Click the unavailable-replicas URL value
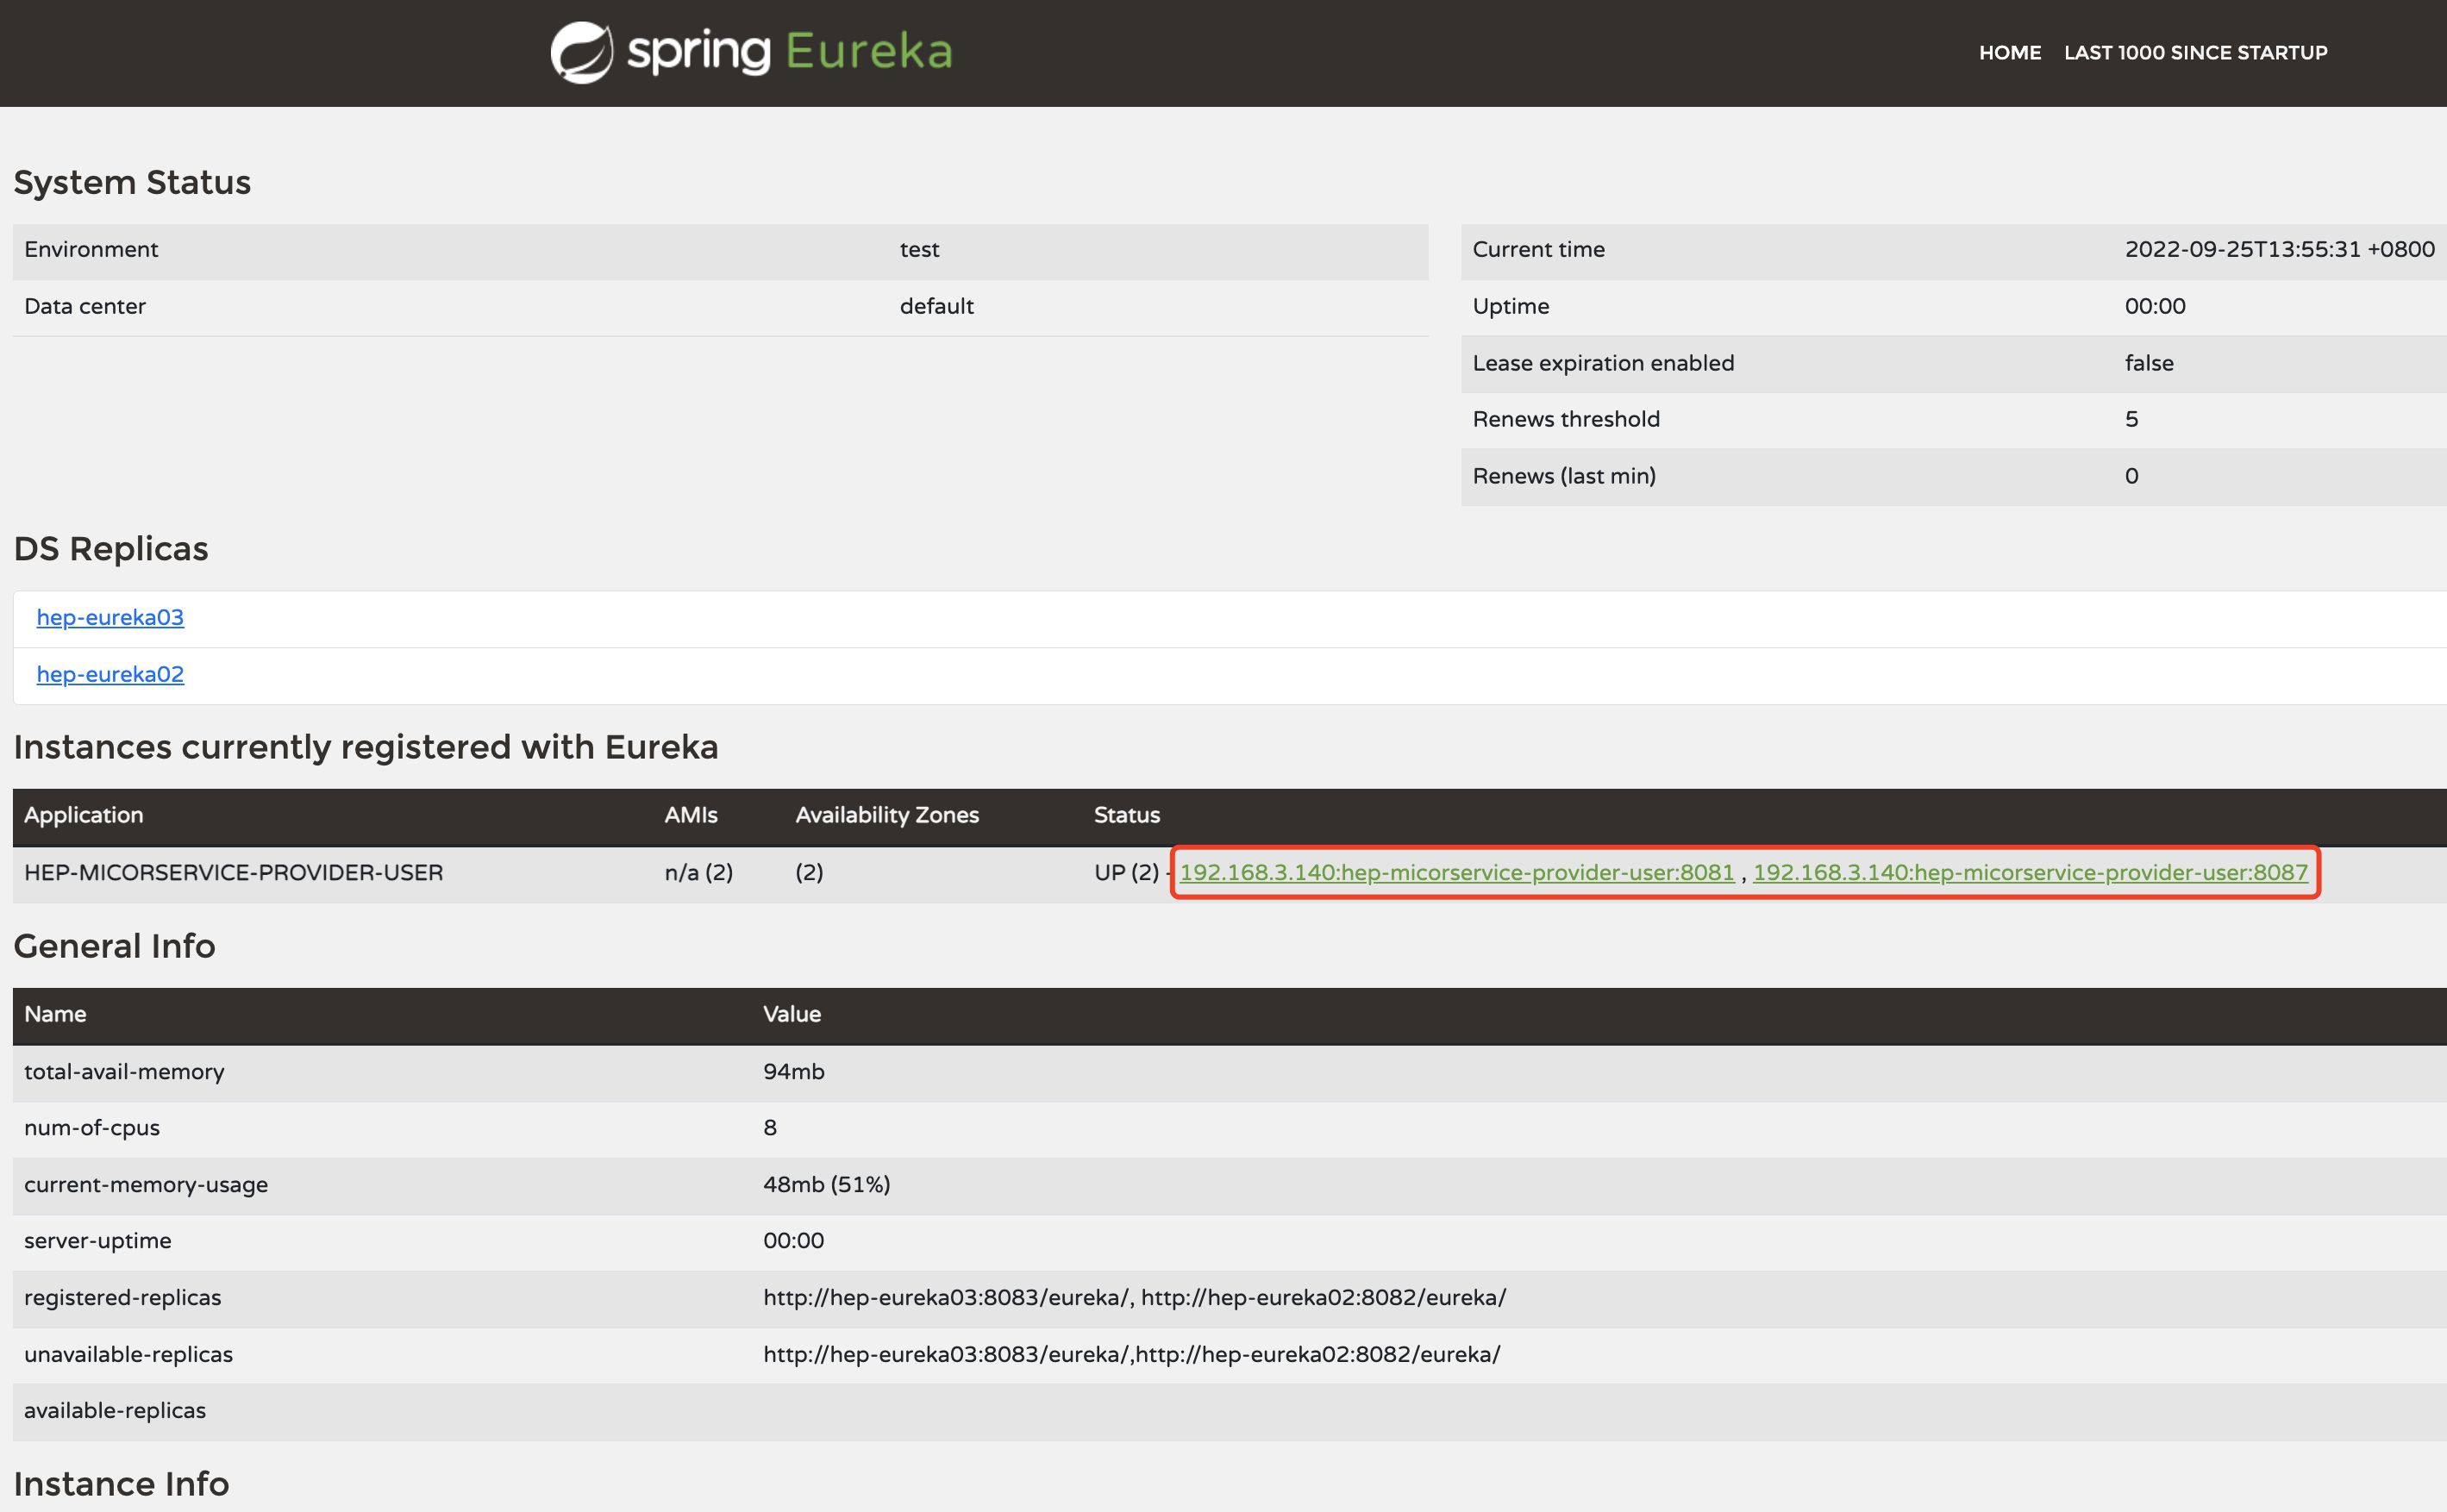Image resolution: width=2447 pixels, height=1512 pixels. click(1131, 1354)
